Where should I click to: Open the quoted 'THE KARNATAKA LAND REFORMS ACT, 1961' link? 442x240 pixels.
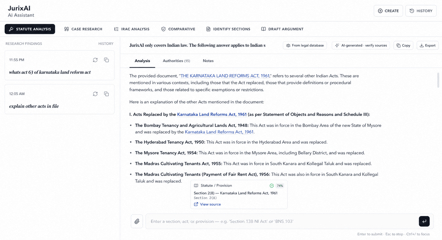pos(225,76)
